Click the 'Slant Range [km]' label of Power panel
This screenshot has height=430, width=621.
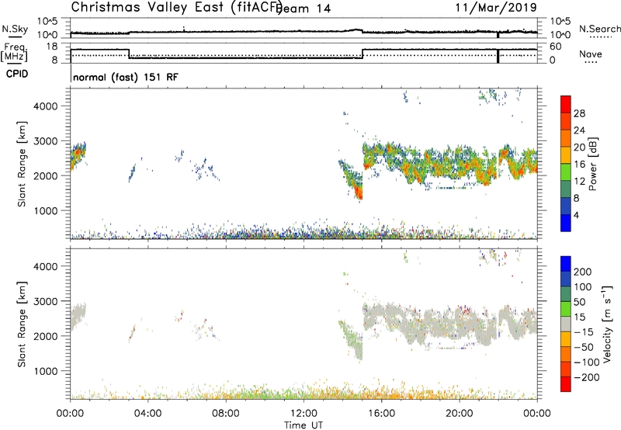click(x=22, y=164)
